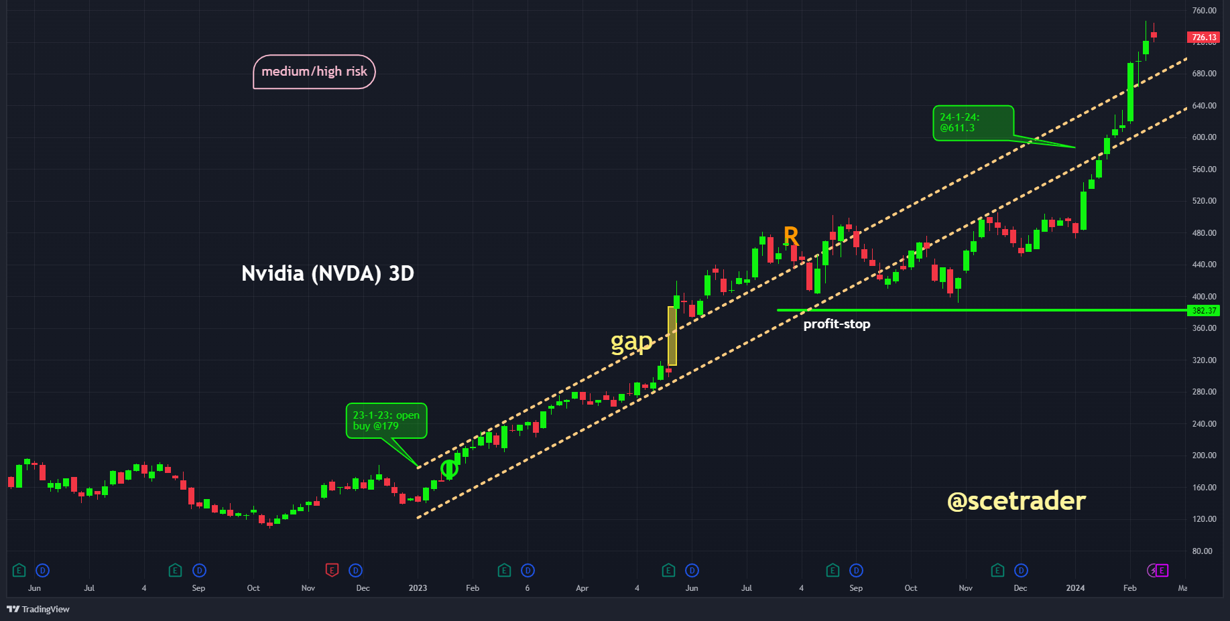Open the purple upcoming earnings marker after Feb 2024
Screen dimensions: 1230x621
click(x=1161, y=570)
